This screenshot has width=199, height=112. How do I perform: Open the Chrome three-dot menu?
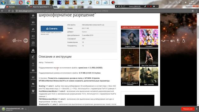(x=197, y=11)
